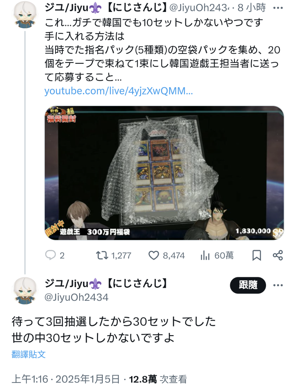Click 翻譯貼文 to translate the post
Viewport: 295px width, 388px height.
(28, 354)
